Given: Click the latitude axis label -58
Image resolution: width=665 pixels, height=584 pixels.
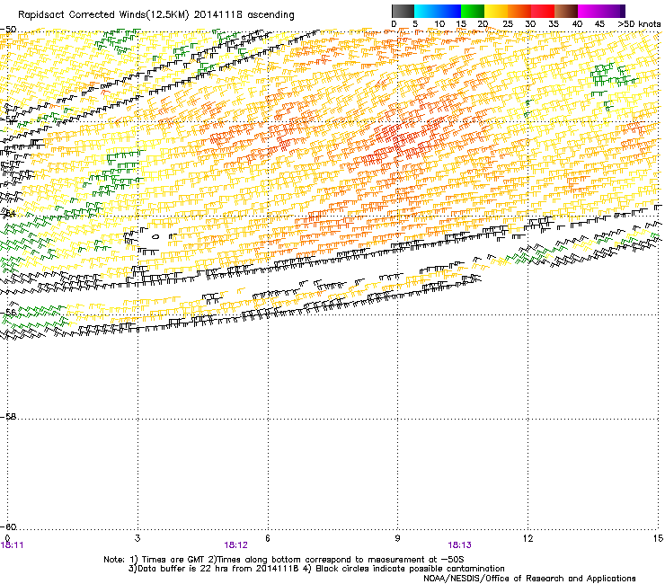Looking at the screenshot, I should click(x=8, y=417).
